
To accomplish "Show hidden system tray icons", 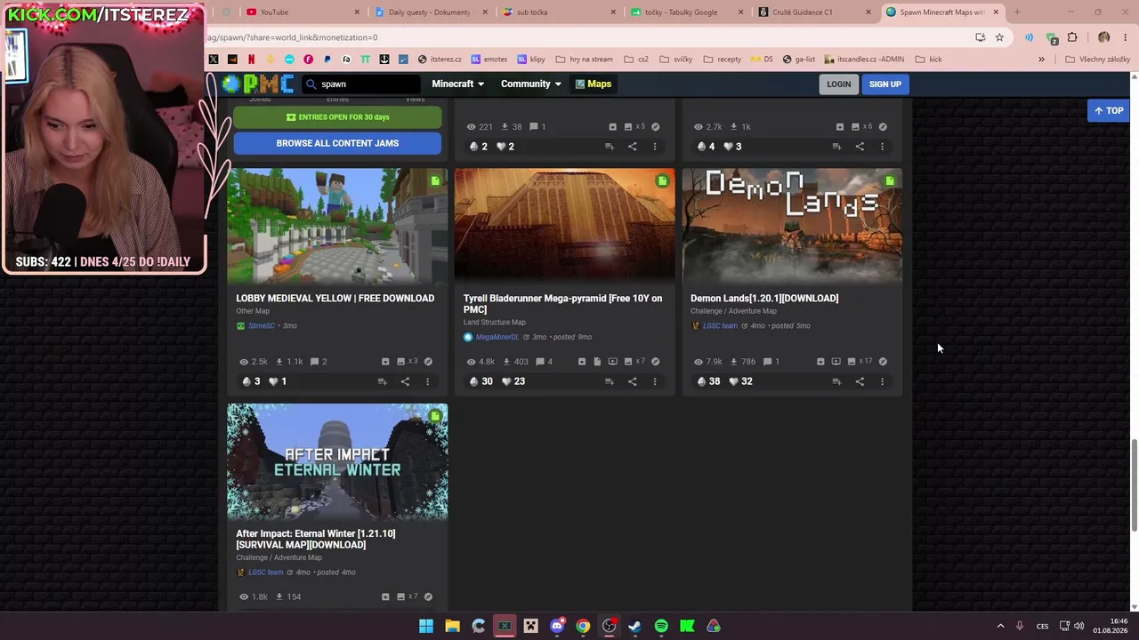I will (1000, 627).
